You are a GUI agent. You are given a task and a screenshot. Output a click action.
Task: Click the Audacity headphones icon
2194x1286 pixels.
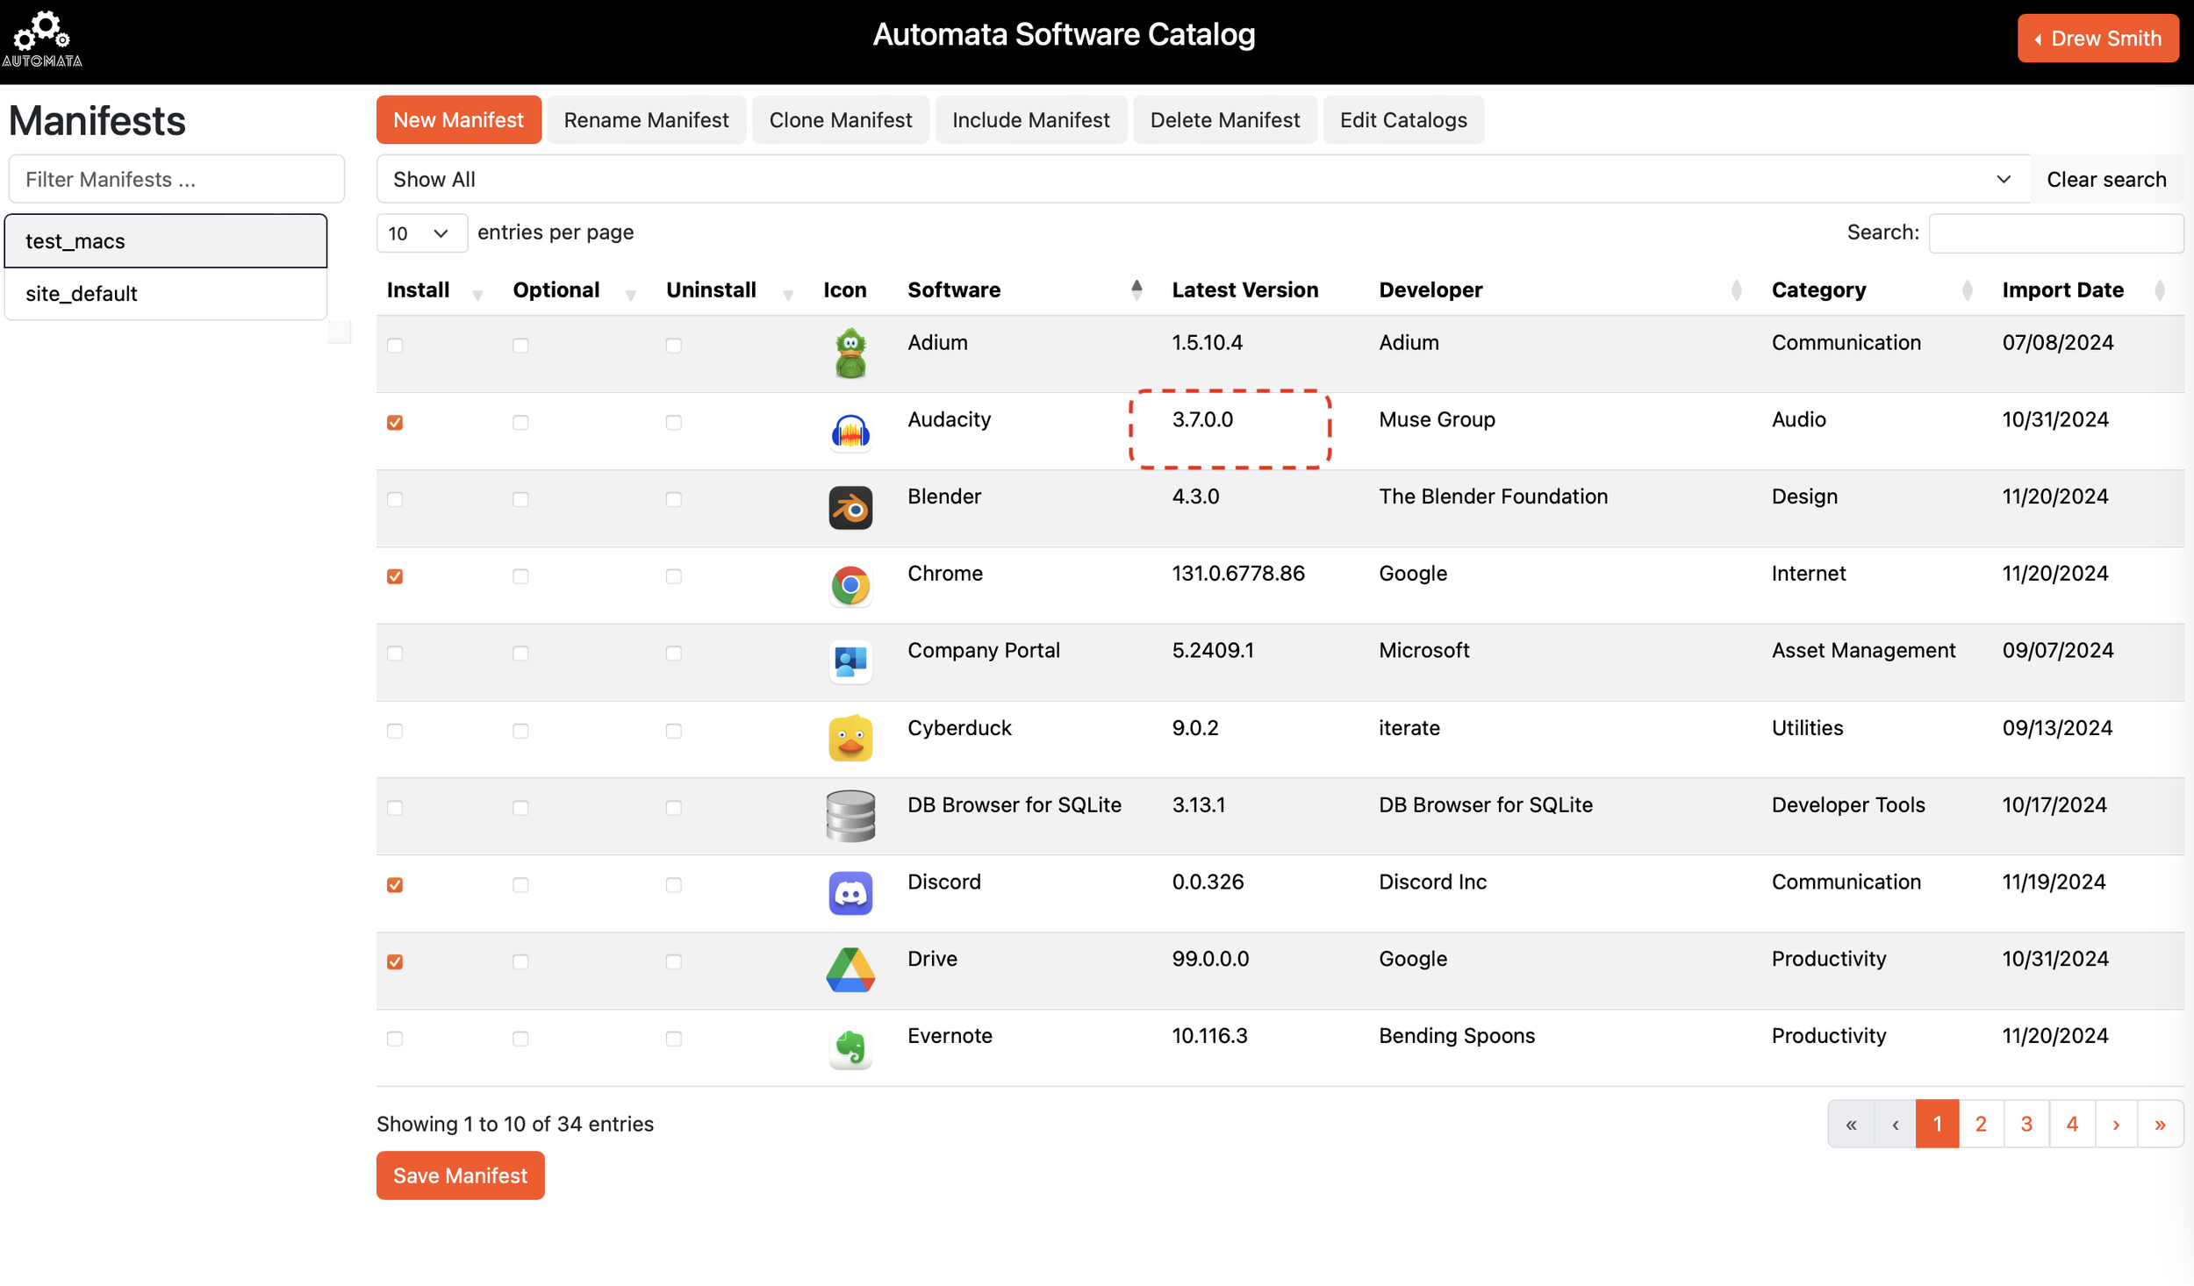pos(850,431)
